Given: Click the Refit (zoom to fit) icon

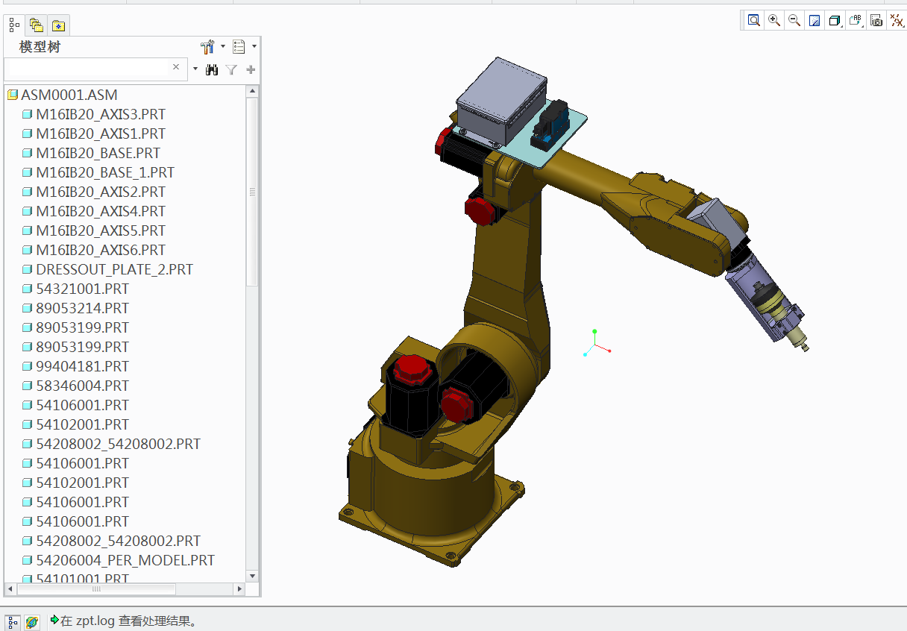Looking at the screenshot, I should 754,21.
